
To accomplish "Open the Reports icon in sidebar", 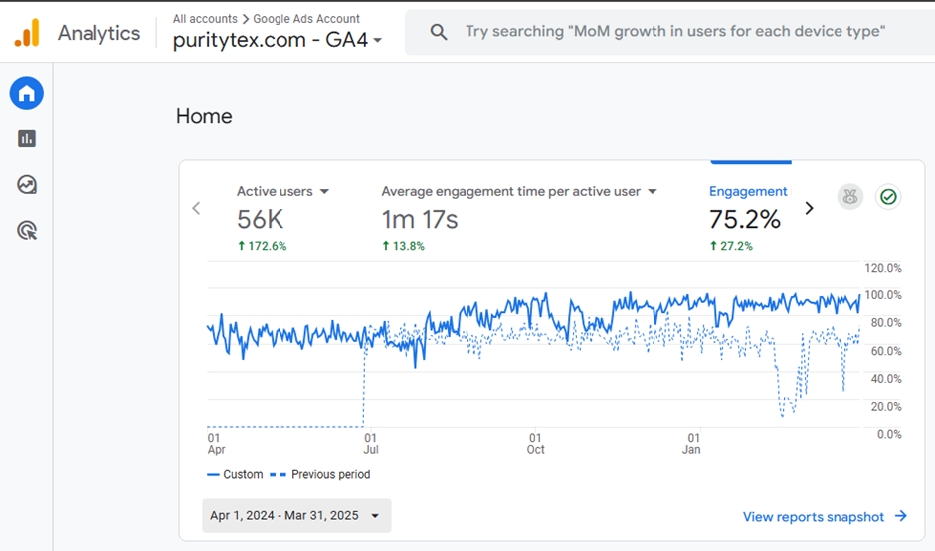I will coord(27,139).
